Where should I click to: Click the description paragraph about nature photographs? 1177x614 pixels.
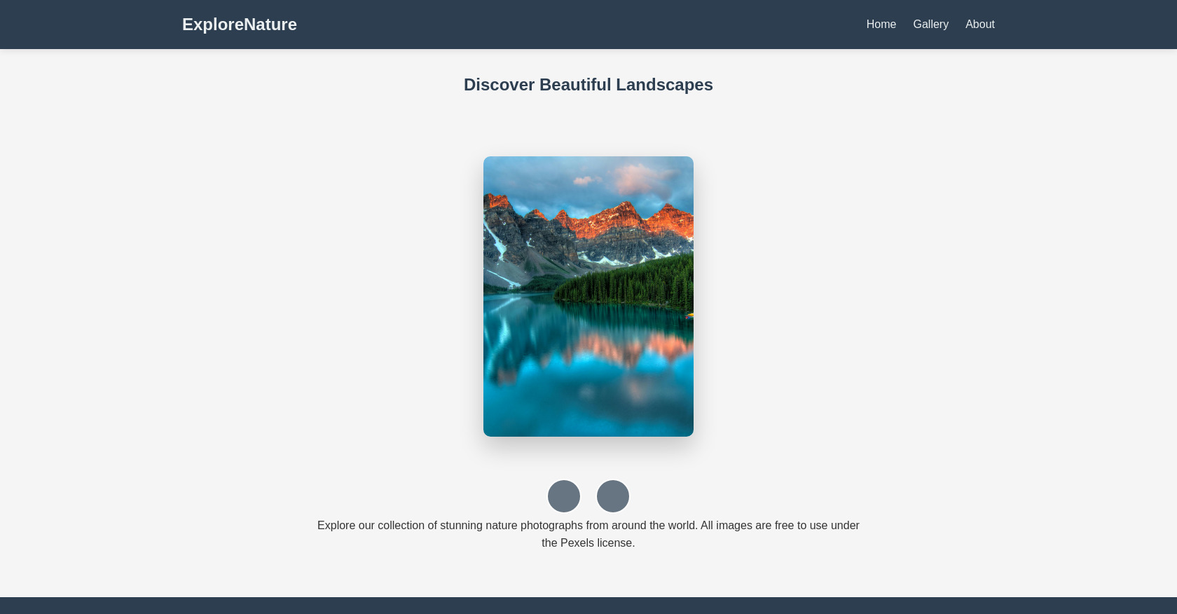[x=588, y=533]
